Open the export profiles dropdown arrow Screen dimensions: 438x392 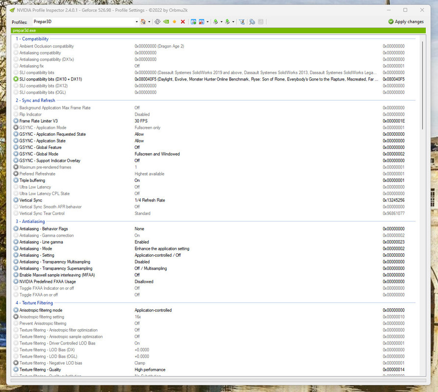click(222, 22)
